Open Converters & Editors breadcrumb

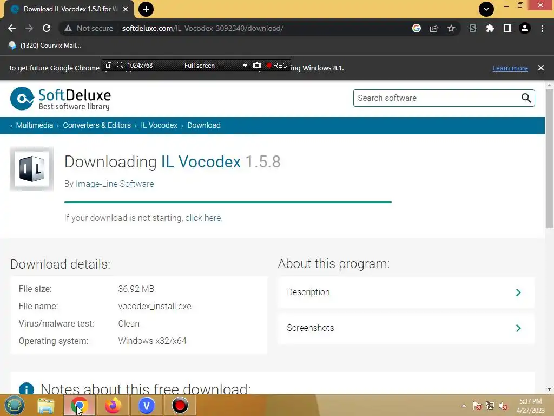pyautogui.click(x=97, y=125)
